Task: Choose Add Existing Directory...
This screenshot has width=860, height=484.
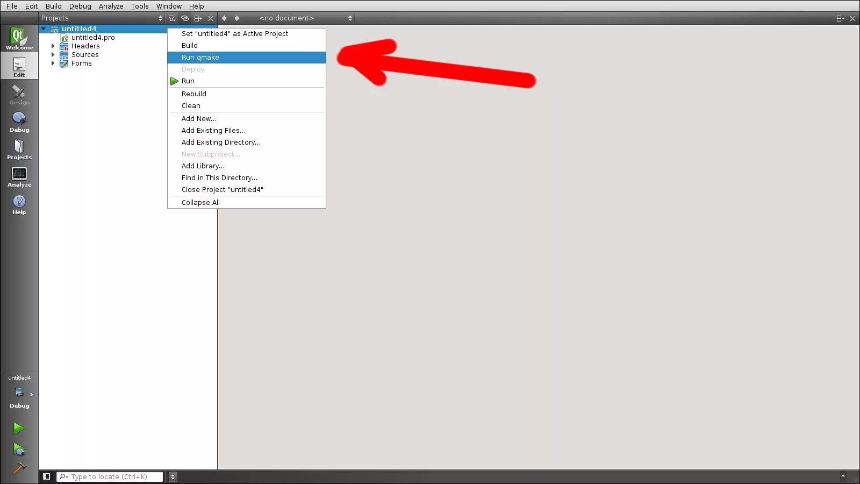Action: (x=247, y=143)
